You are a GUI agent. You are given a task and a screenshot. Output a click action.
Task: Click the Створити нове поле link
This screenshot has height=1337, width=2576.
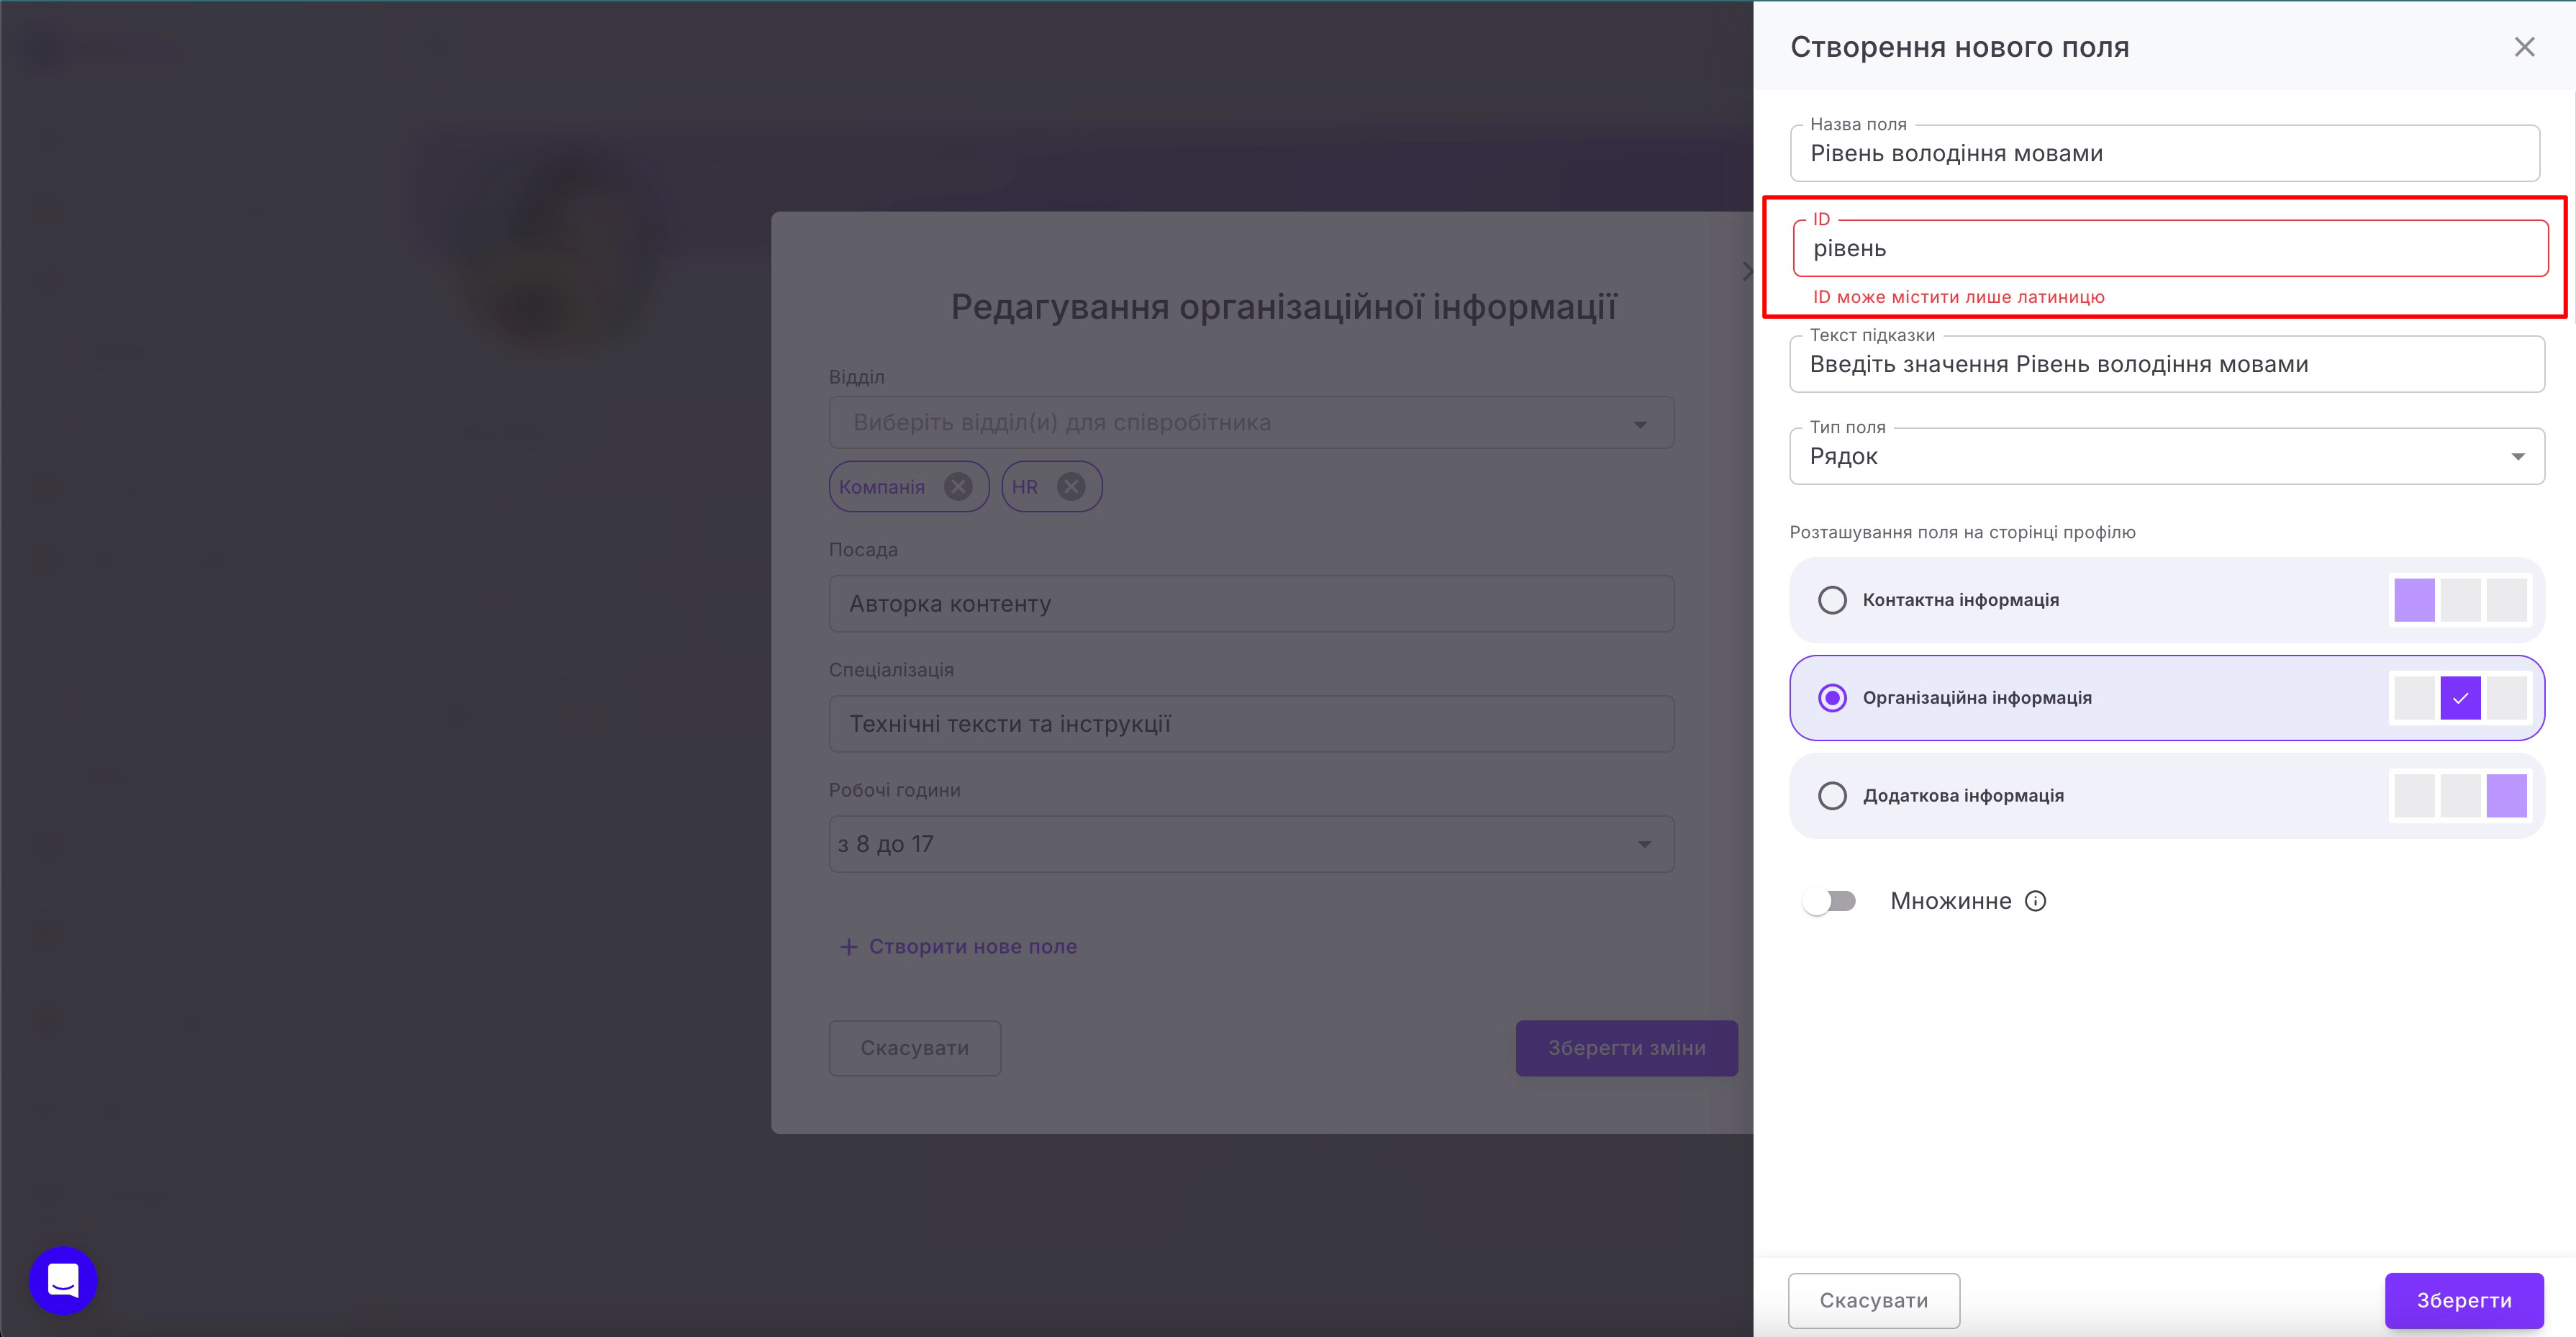(x=972, y=946)
